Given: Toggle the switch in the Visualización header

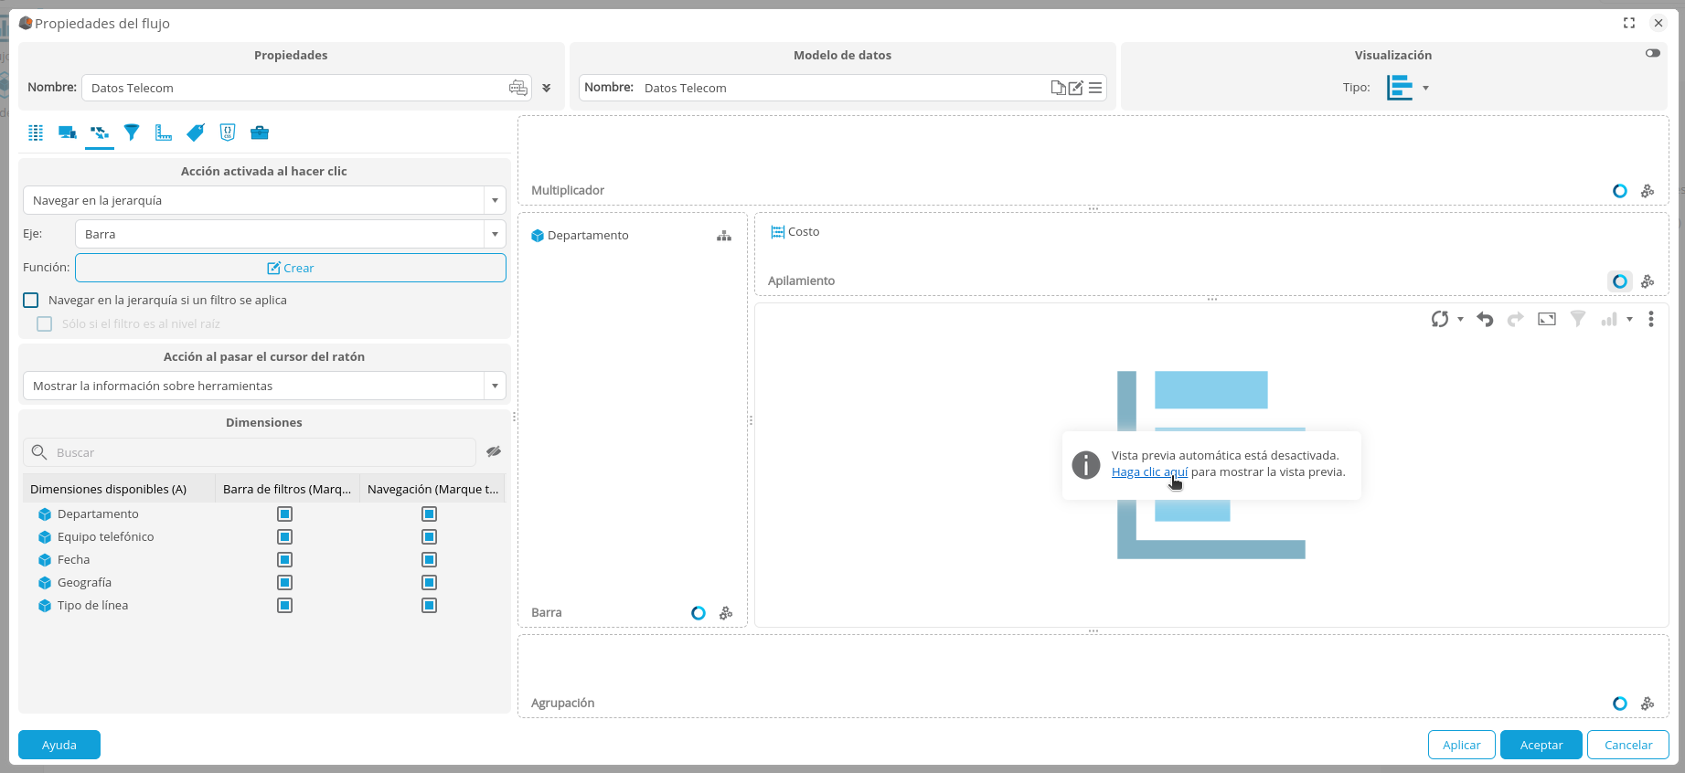Looking at the screenshot, I should point(1652,53).
